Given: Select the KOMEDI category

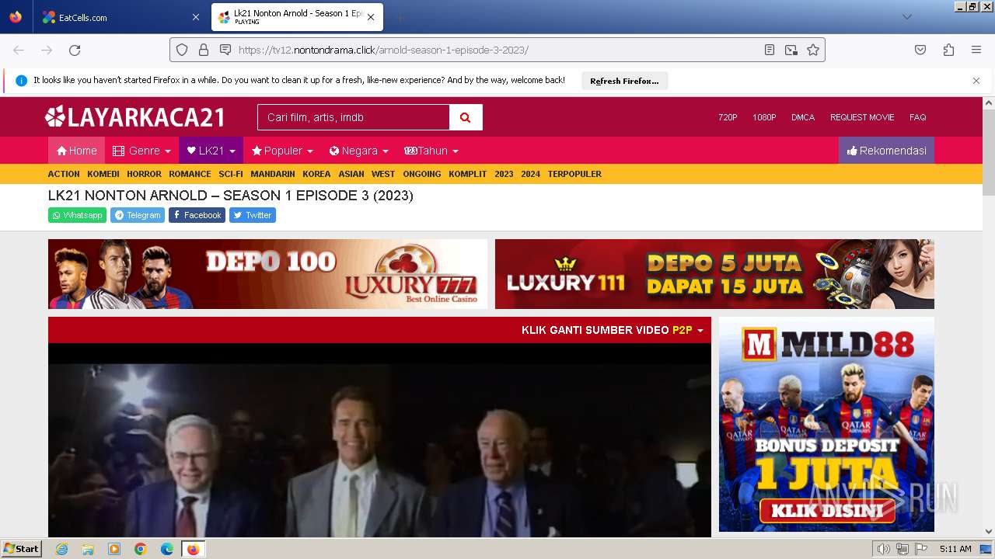Looking at the screenshot, I should 103,174.
